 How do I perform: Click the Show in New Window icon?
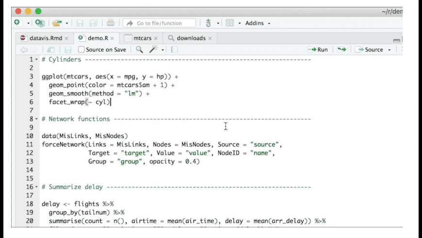pyautogui.click(x=51, y=50)
